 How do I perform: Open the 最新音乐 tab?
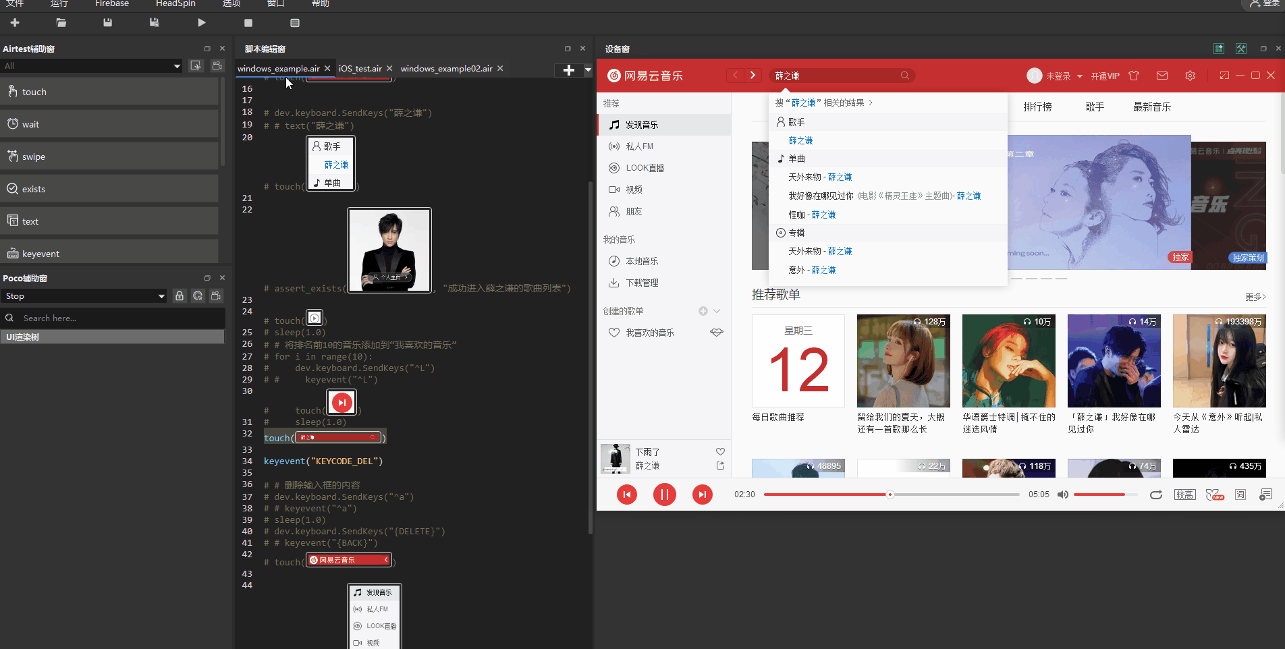point(1152,107)
